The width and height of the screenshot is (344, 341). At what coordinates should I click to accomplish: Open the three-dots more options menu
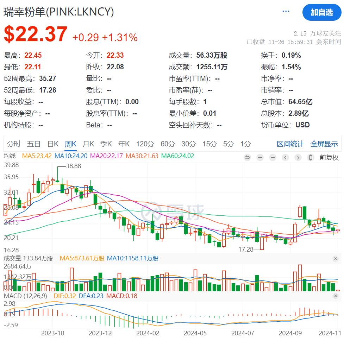[x=286, y=12]
